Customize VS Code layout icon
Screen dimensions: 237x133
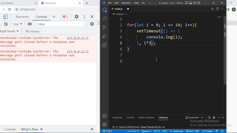click(199, 3)
